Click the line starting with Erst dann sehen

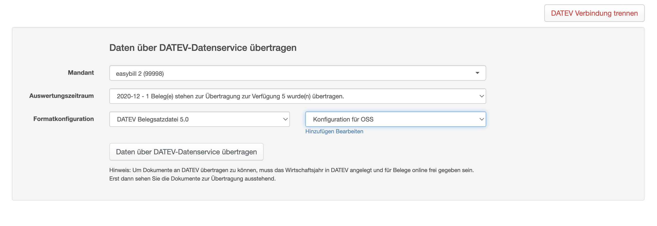pos(192,179)
